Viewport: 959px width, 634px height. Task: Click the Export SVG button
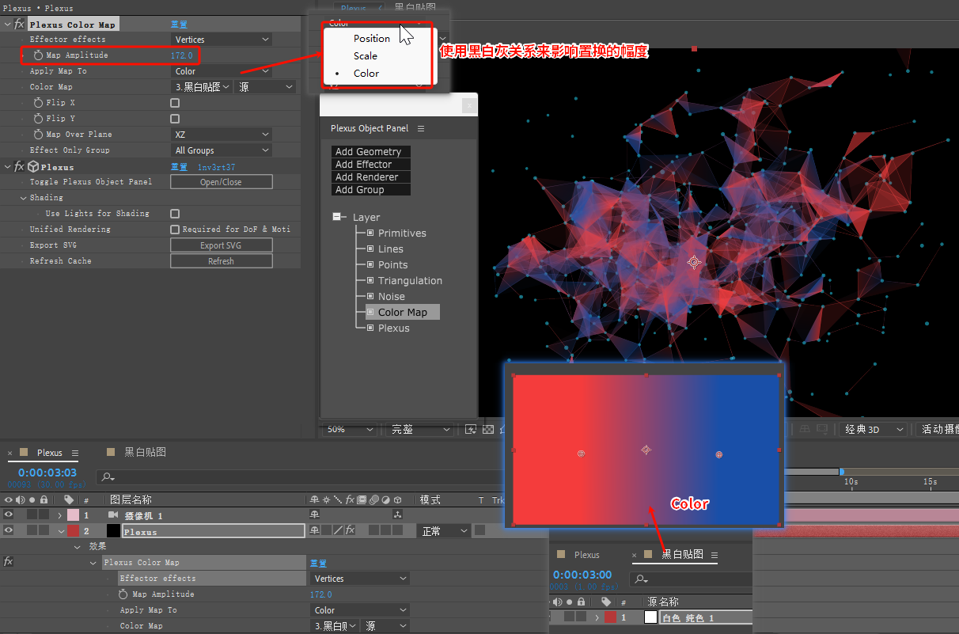[x=222, y=245]
